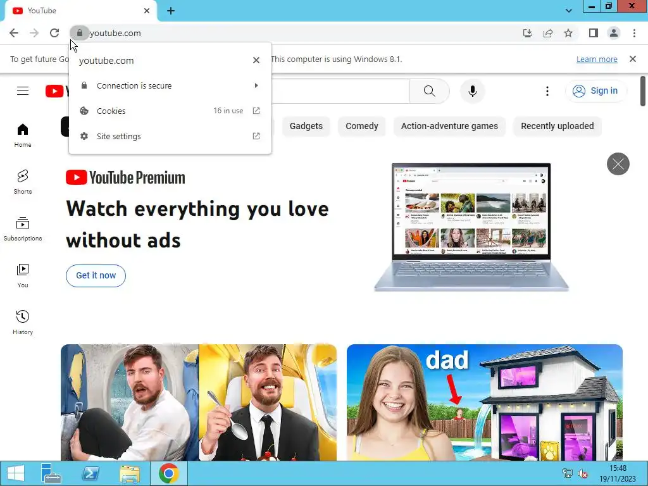Dismiss the Windows 8.1 info bar

(x=633, y=59)
